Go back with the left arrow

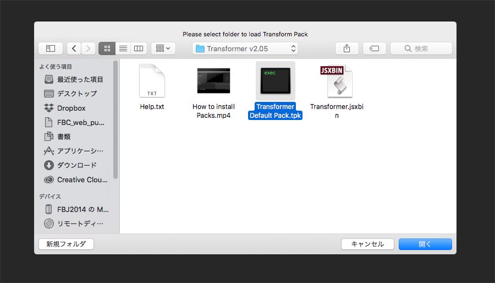(74, 48)
